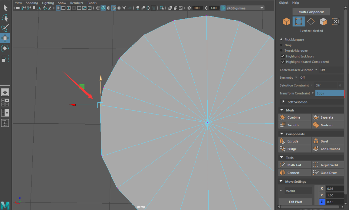The width and height of the screenshot is (349, 210).
Task: Open the Object menu in Modeling Toolkit
Action: [x=284, y=3]
